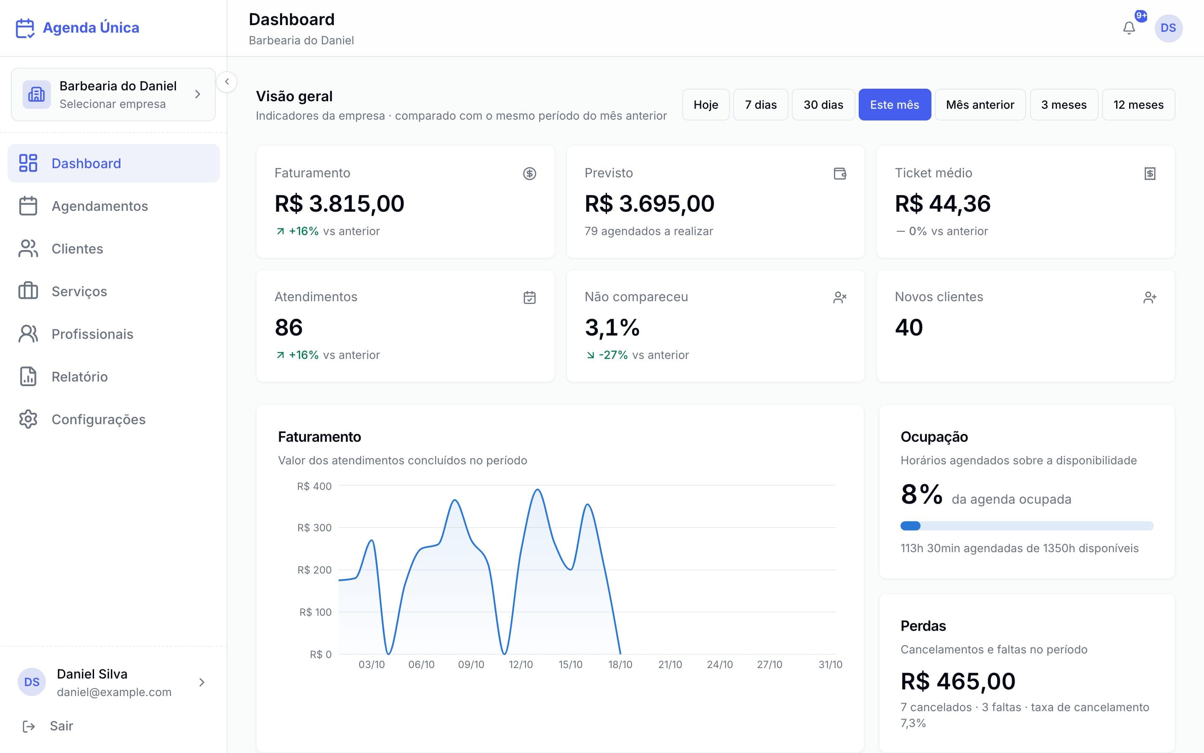Open Relatório in the sidebar
Image resolution: width=1204 pixels, height=753 pixels.
click(113, 376)
